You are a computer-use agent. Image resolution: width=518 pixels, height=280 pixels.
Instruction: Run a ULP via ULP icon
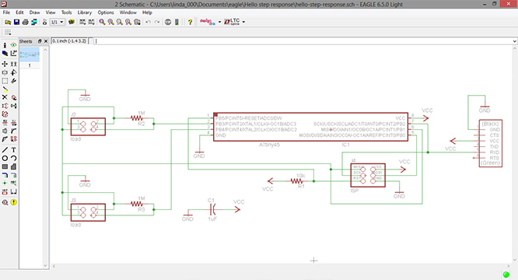click(x=91, y=22)
